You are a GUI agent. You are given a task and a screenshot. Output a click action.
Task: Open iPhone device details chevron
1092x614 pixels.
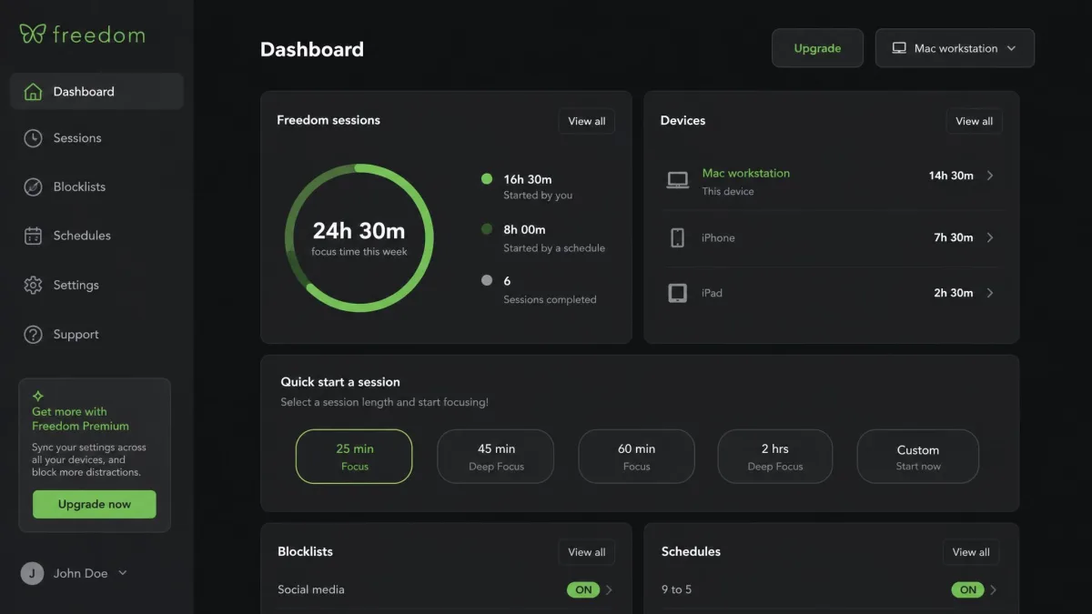[990, 237]
